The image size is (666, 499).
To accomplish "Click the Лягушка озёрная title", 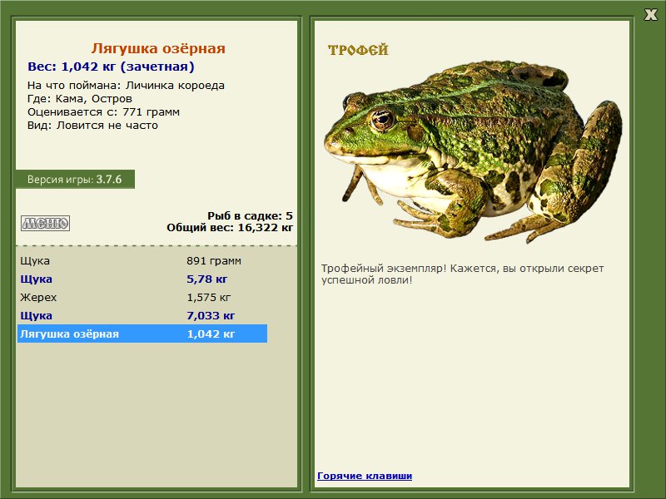I will click(158, 48).
